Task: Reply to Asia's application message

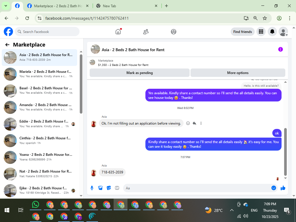Action: click(x=194, y=123)
